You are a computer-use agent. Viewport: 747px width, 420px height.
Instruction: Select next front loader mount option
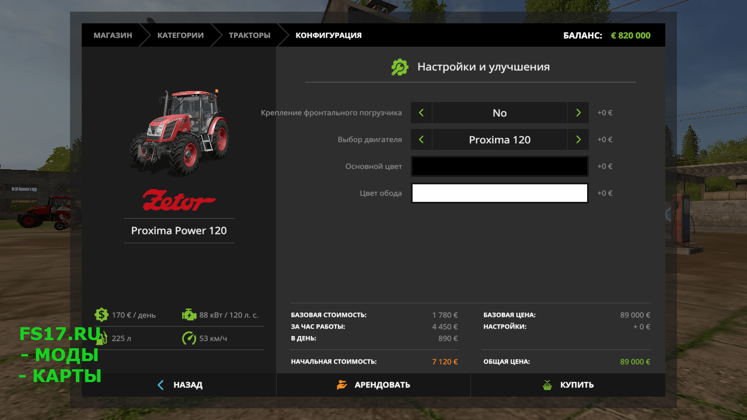[x=578, y=113]
